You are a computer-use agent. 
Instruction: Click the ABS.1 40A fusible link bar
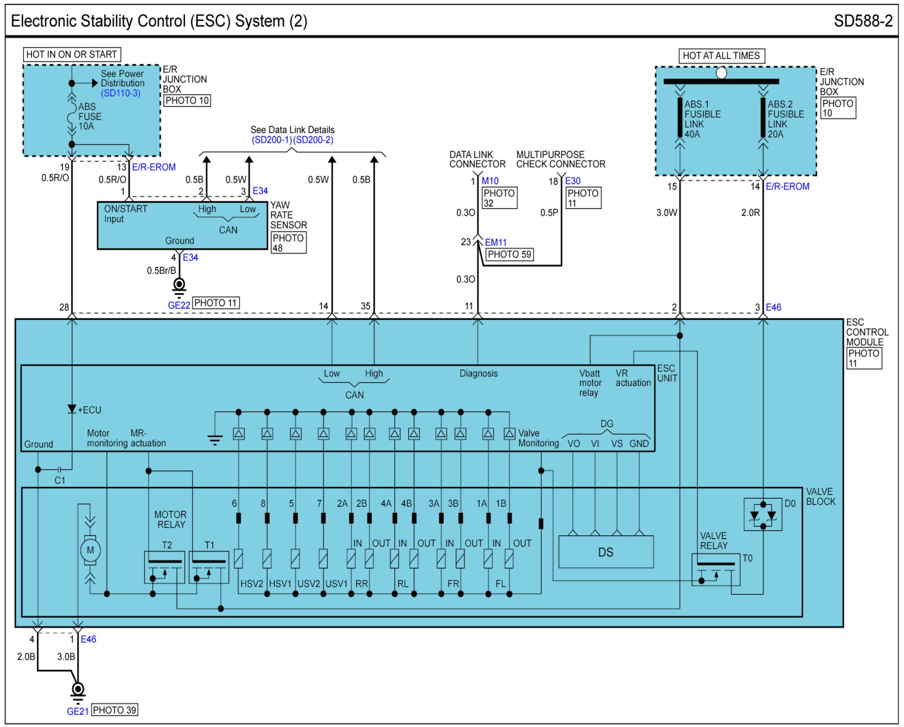tap(680, 118)
